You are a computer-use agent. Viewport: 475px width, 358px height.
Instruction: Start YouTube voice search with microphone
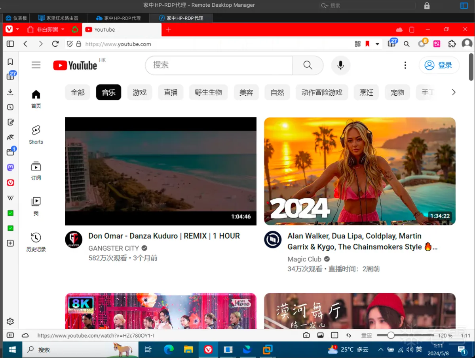pos(340,65)
